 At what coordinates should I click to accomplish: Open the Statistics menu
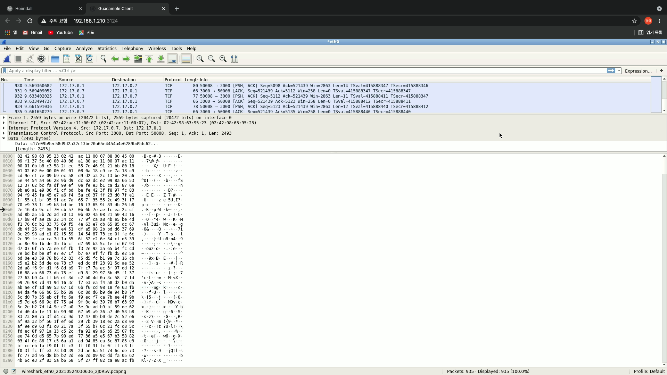[x=107, y=49]
